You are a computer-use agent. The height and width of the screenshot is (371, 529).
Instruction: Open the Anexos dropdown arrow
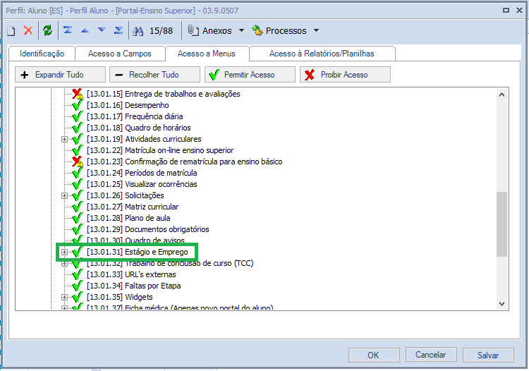click(241, 30)
